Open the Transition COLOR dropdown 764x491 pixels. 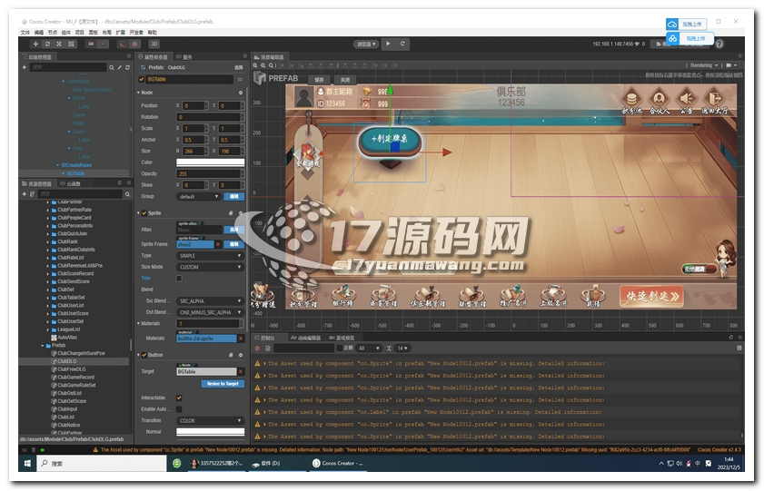coord(210,421)
